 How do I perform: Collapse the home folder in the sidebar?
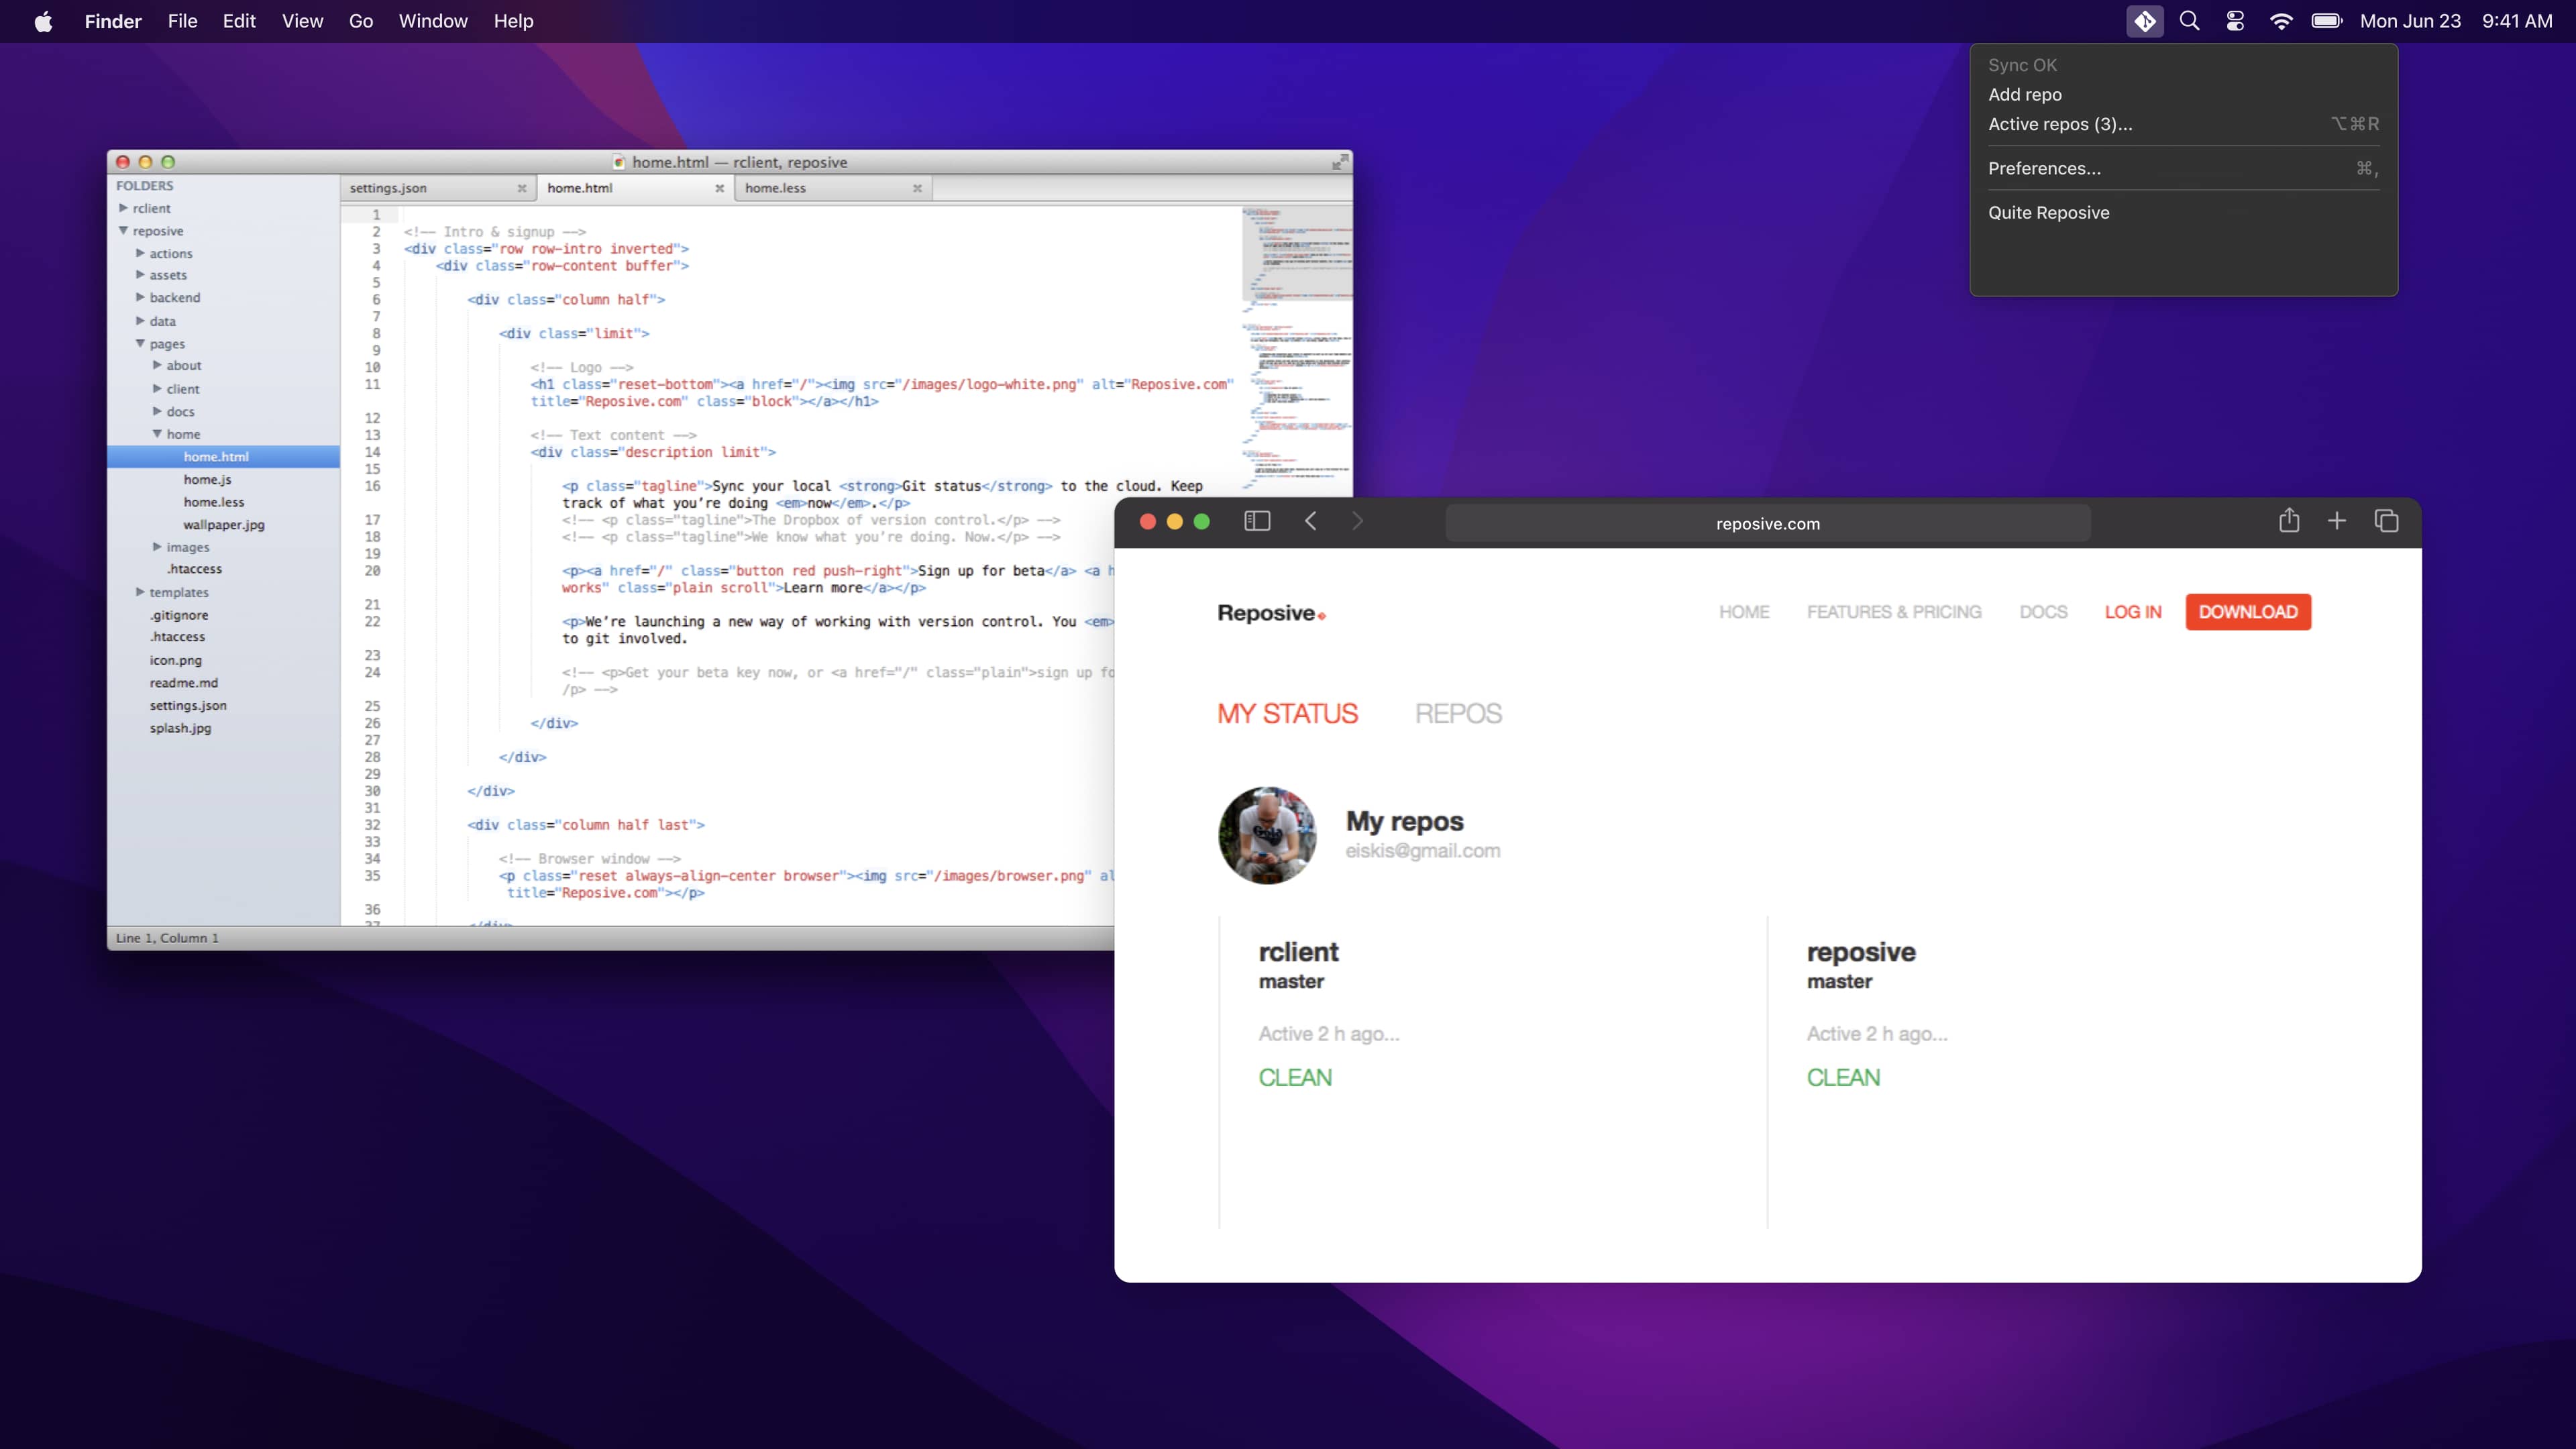(x=158, y=434)
